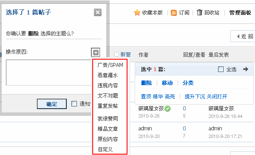Open the 订阅 link
The image size is (255, 155).
(184, 12)
